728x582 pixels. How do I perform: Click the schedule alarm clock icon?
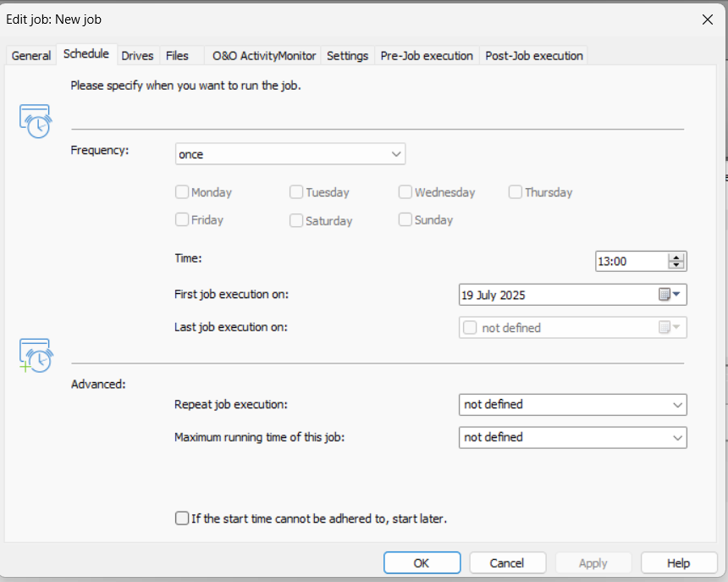[35, 121]
